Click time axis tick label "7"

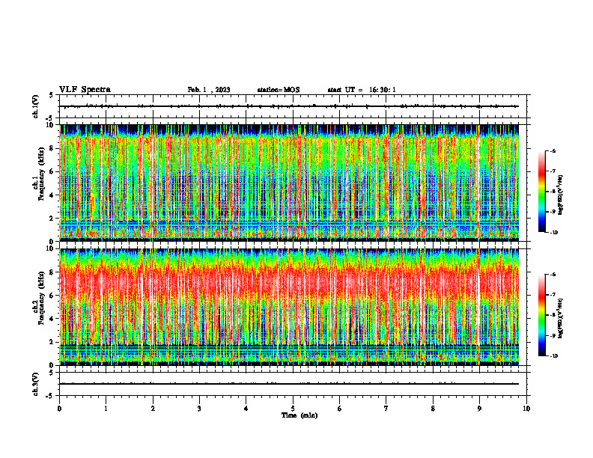point(386,409)
